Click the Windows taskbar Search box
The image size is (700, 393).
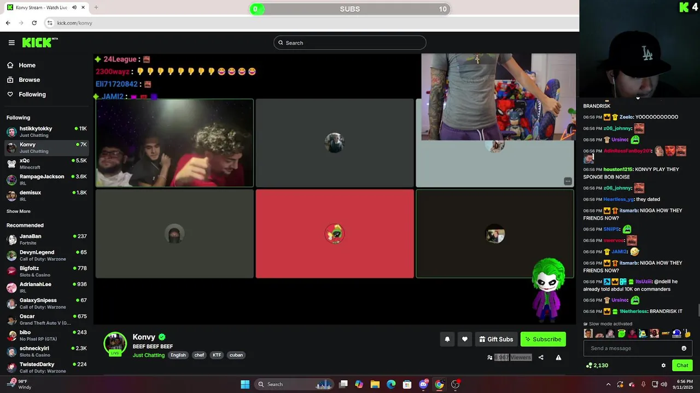295,384
